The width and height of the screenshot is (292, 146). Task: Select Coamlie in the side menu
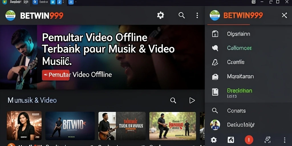point(236,62)
